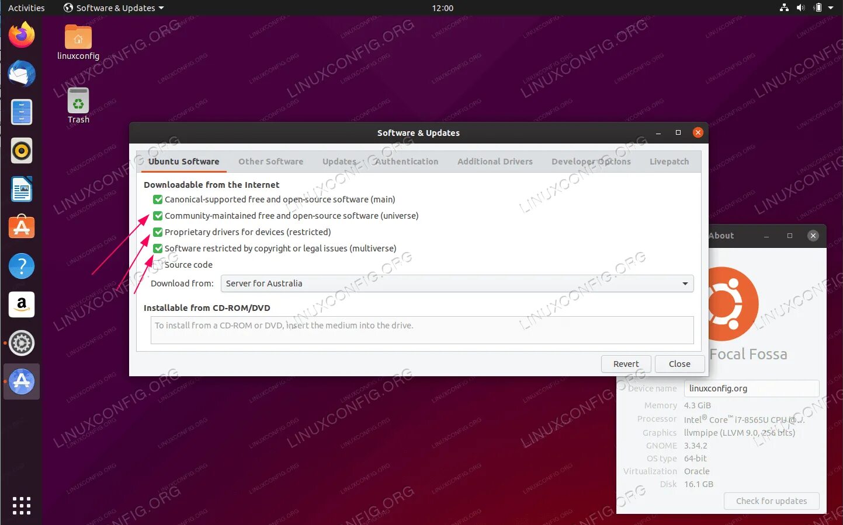Toggle the multiverse repository checkbox

(x=158, y=249)
